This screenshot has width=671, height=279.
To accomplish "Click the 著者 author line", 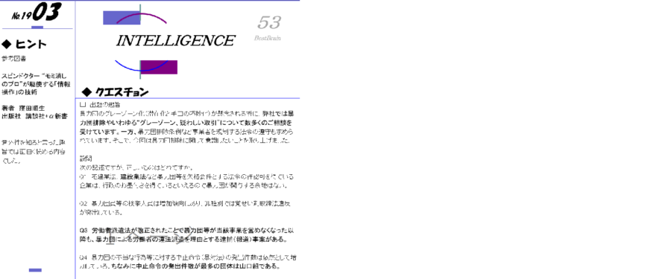I will click(x=23, y=109).
